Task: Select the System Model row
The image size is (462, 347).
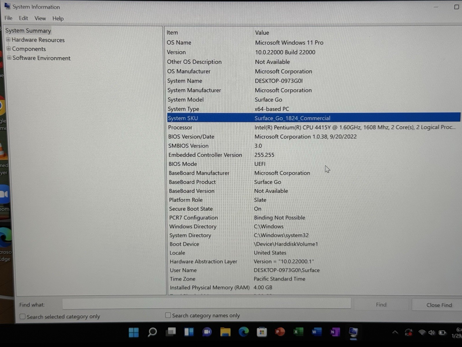Action: pos(314,99)
